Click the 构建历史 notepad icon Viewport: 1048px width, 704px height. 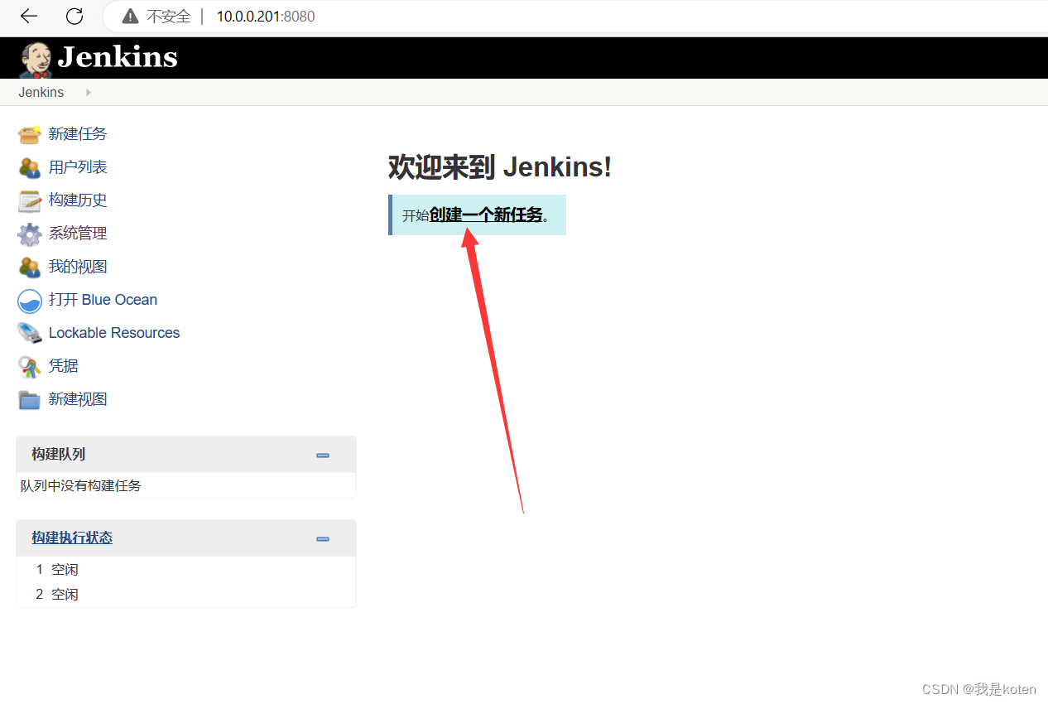pyautogui.click(x=30, y=200)
